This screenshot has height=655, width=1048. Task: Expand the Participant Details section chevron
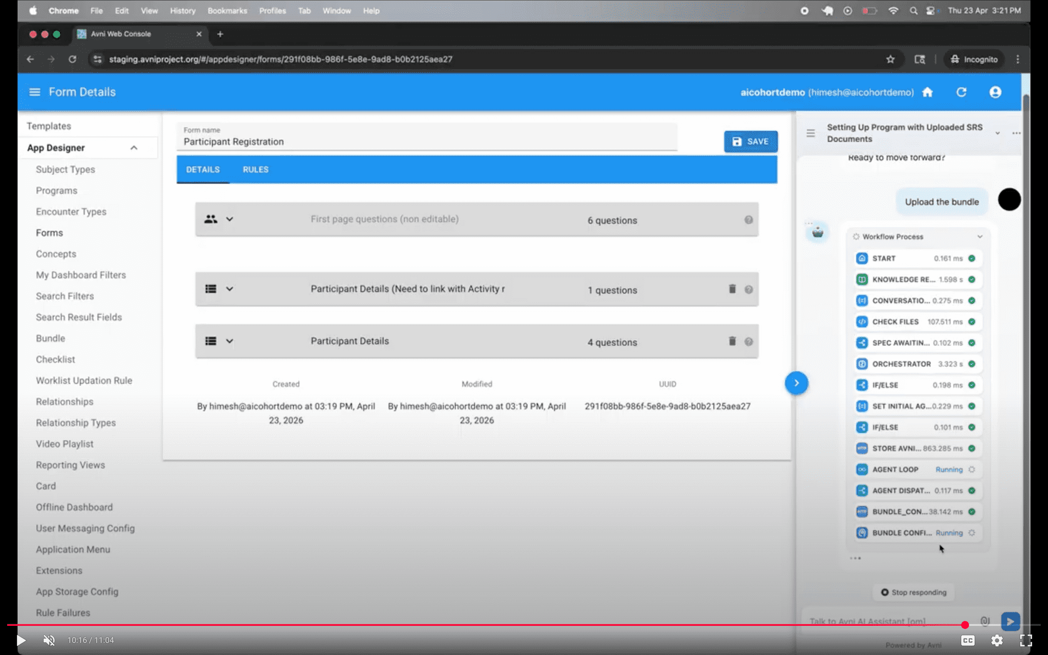(229, 341)
